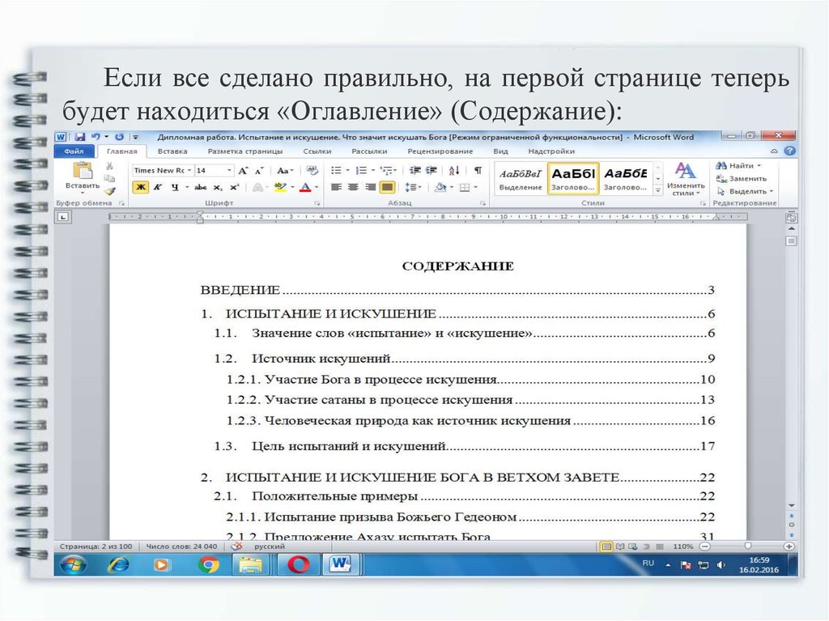
Task: Open the Вставка (Insert) ribbon tab
Action: tap(172, 151)
